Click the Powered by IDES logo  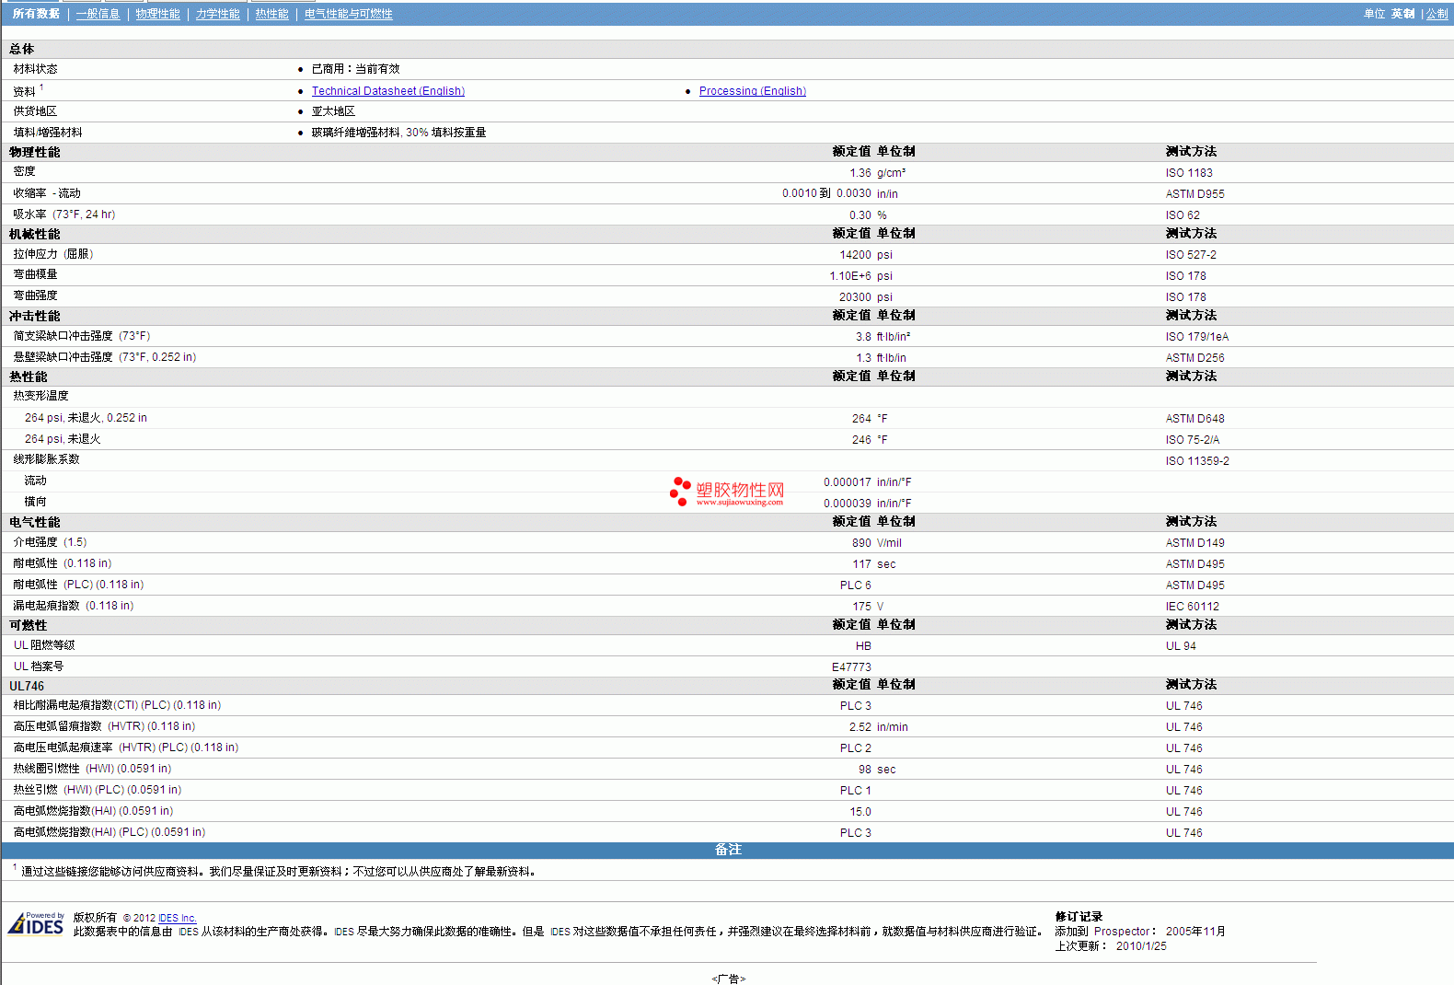click(x=37, y=923)
